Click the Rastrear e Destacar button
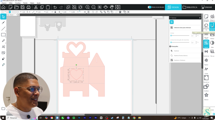Screen dimensions: 215x120 185,60
